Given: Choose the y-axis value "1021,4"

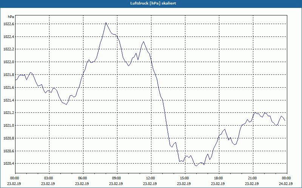Looking at the screenshot, I should tap(9, 100).
